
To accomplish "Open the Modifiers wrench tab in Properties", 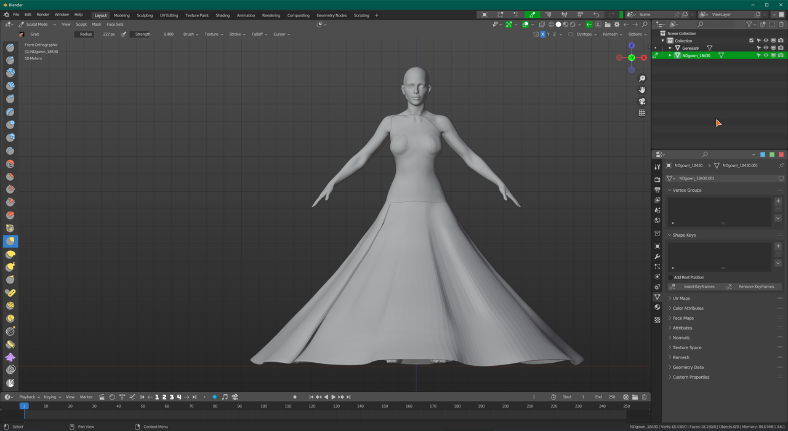I will 657,256.
